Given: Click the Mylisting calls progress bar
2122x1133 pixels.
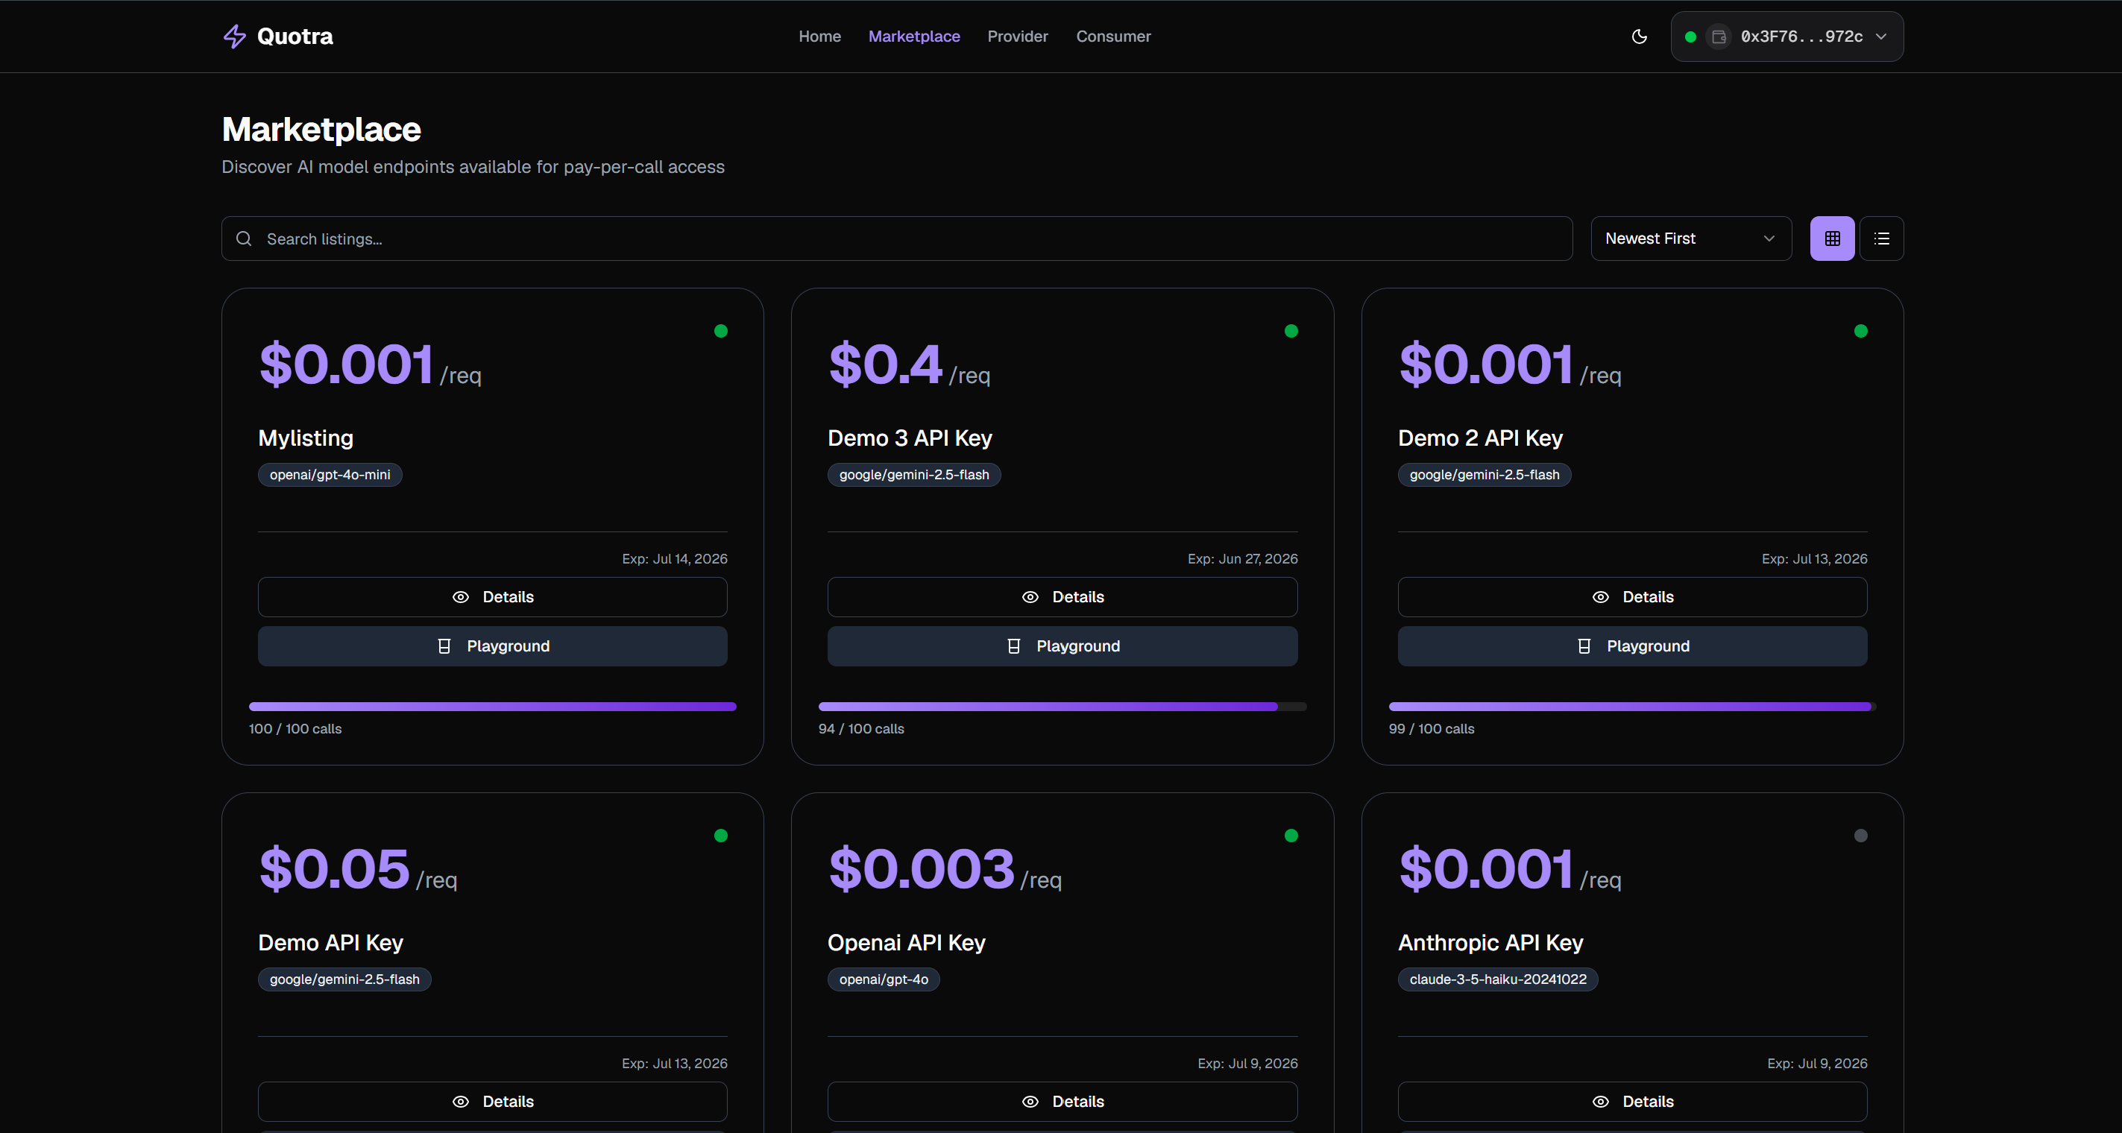Looking at the screenshot, I should pyautogui.click(x=493, y=707).
